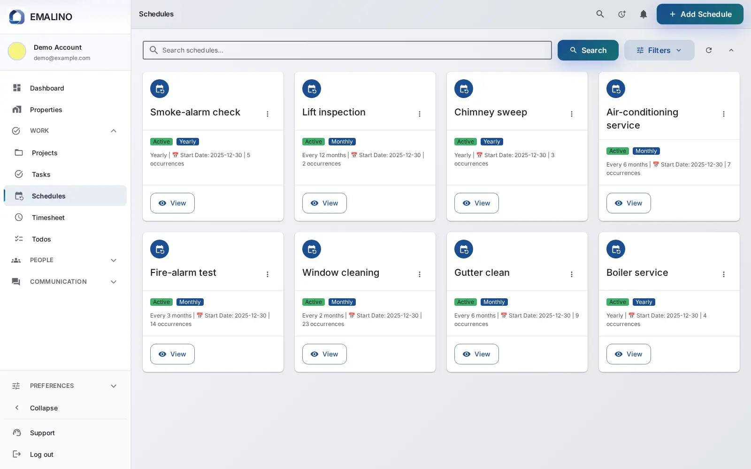Viewport: 751px width, 469px height.
Task: View the Window cleaning schedule
Action: 324,354
